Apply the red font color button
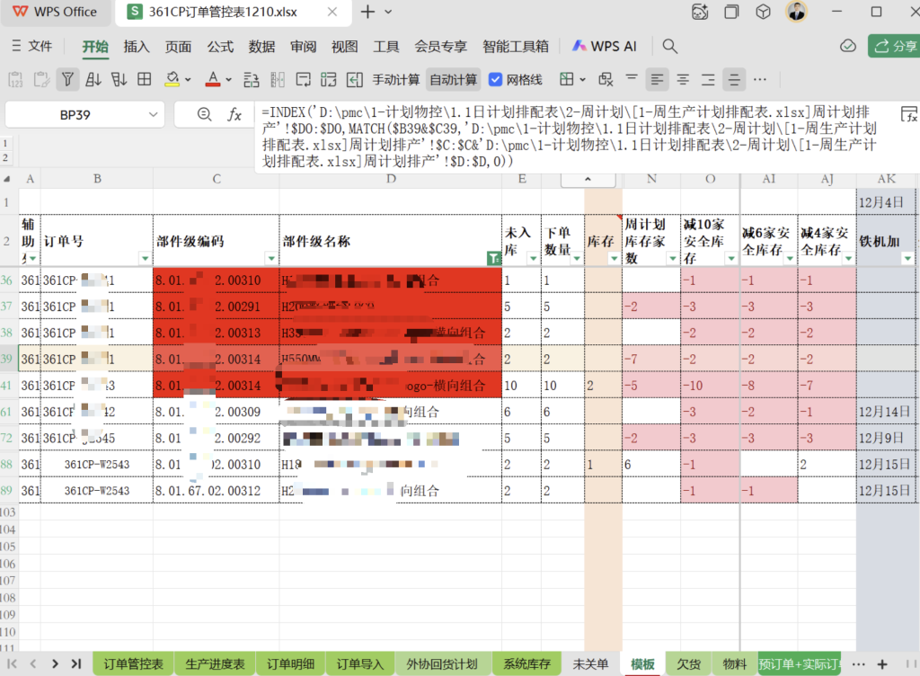This screenshot has height=676, width=920. pyautogui.click(x=213, y=79)
